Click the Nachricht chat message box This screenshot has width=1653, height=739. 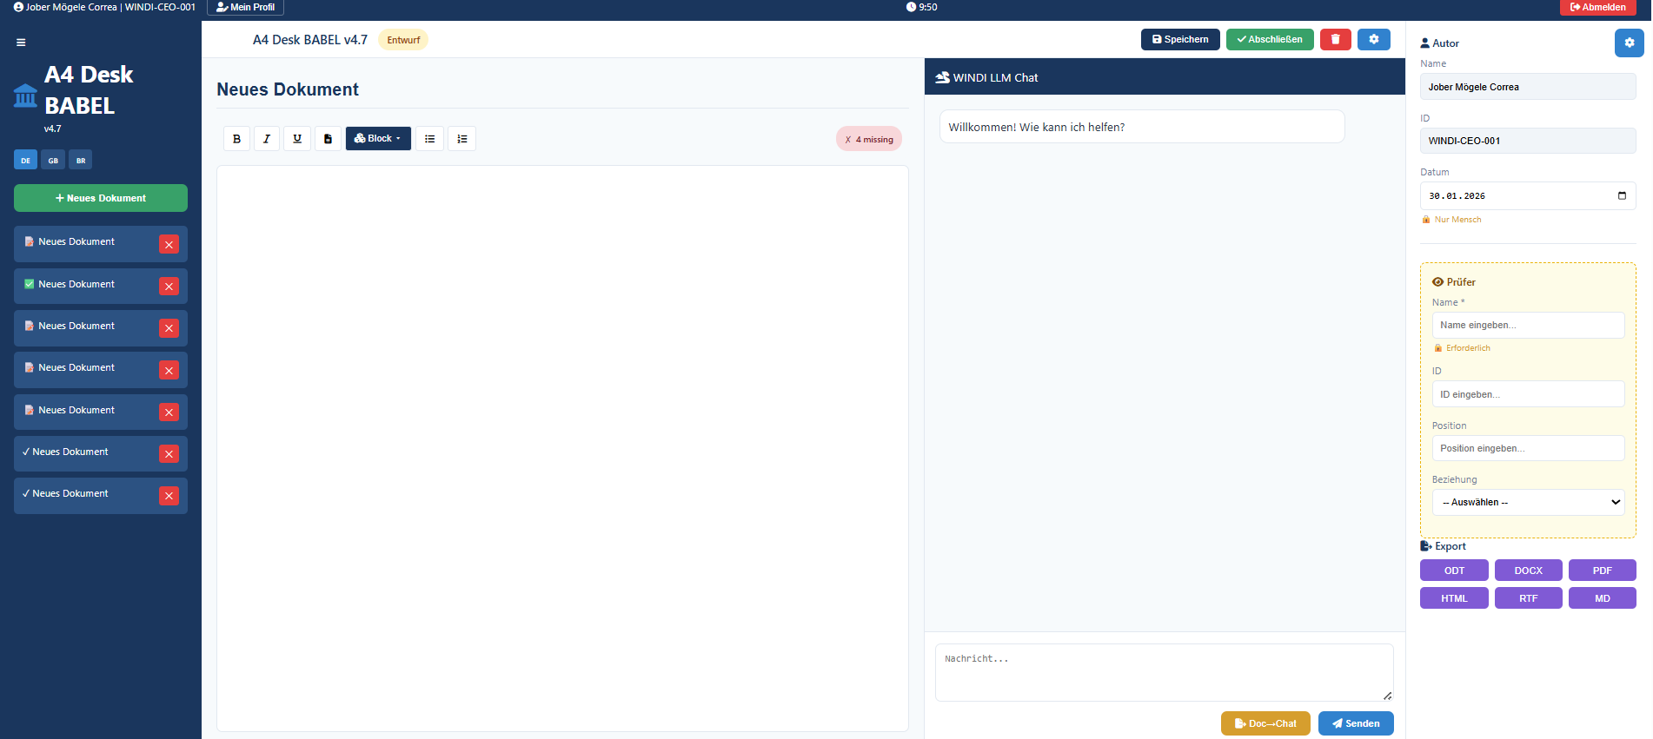pyautogui.click(x=1164, y=672)
